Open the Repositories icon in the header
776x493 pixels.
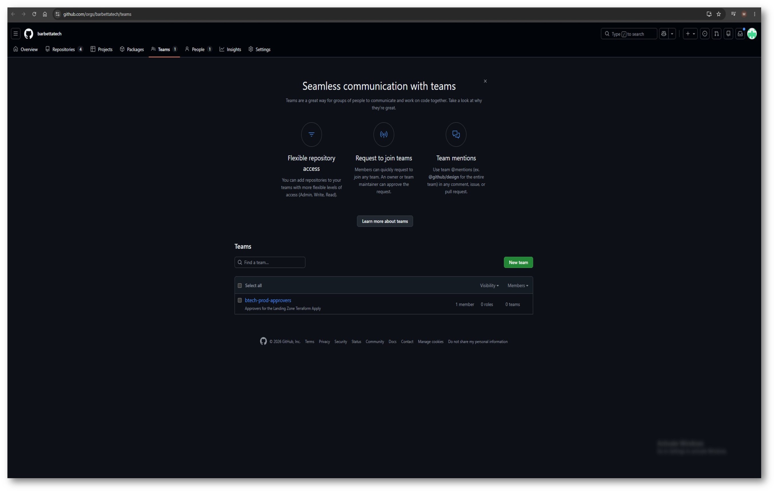(728, 34)
